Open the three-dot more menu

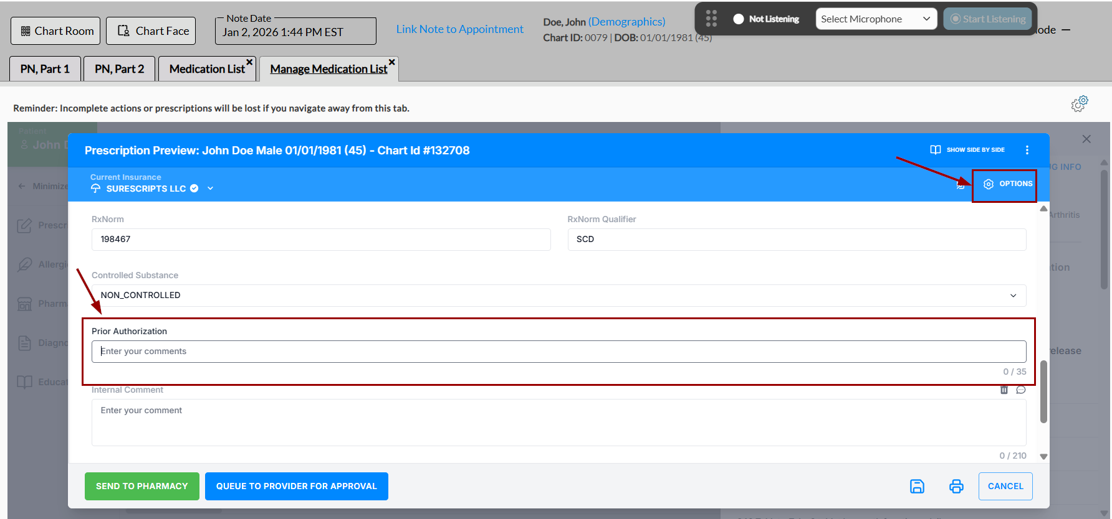[1027, 150]
